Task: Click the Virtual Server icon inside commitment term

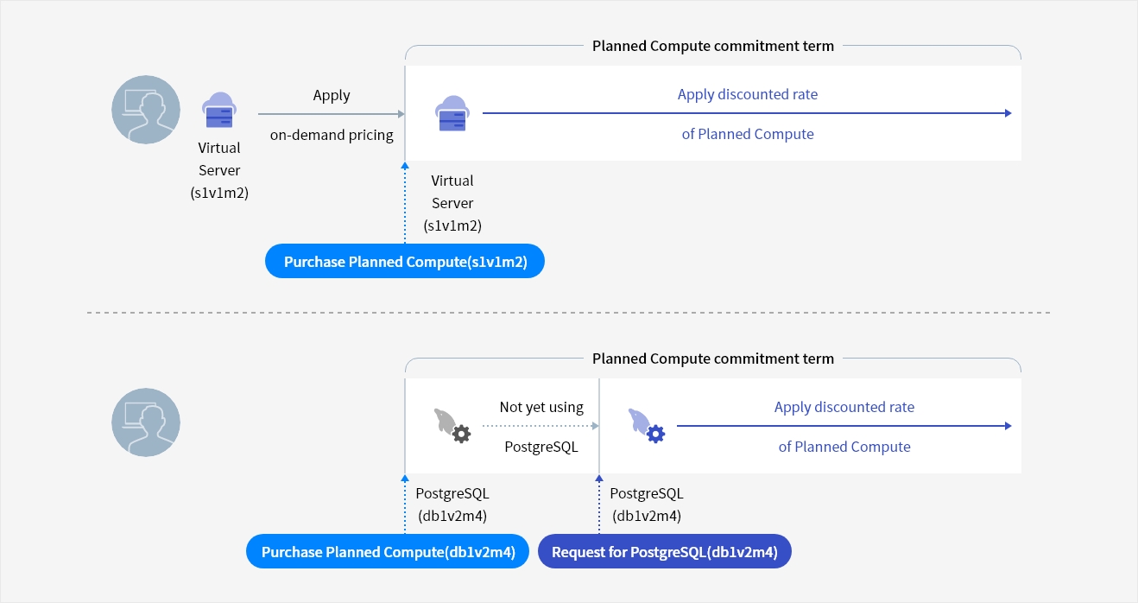Action: [x=452, y=114]
